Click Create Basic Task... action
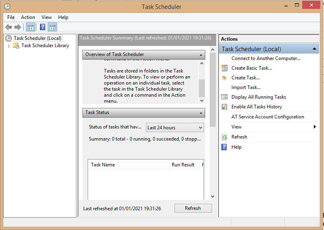This screenshot has height=230, width=324. 251,68
